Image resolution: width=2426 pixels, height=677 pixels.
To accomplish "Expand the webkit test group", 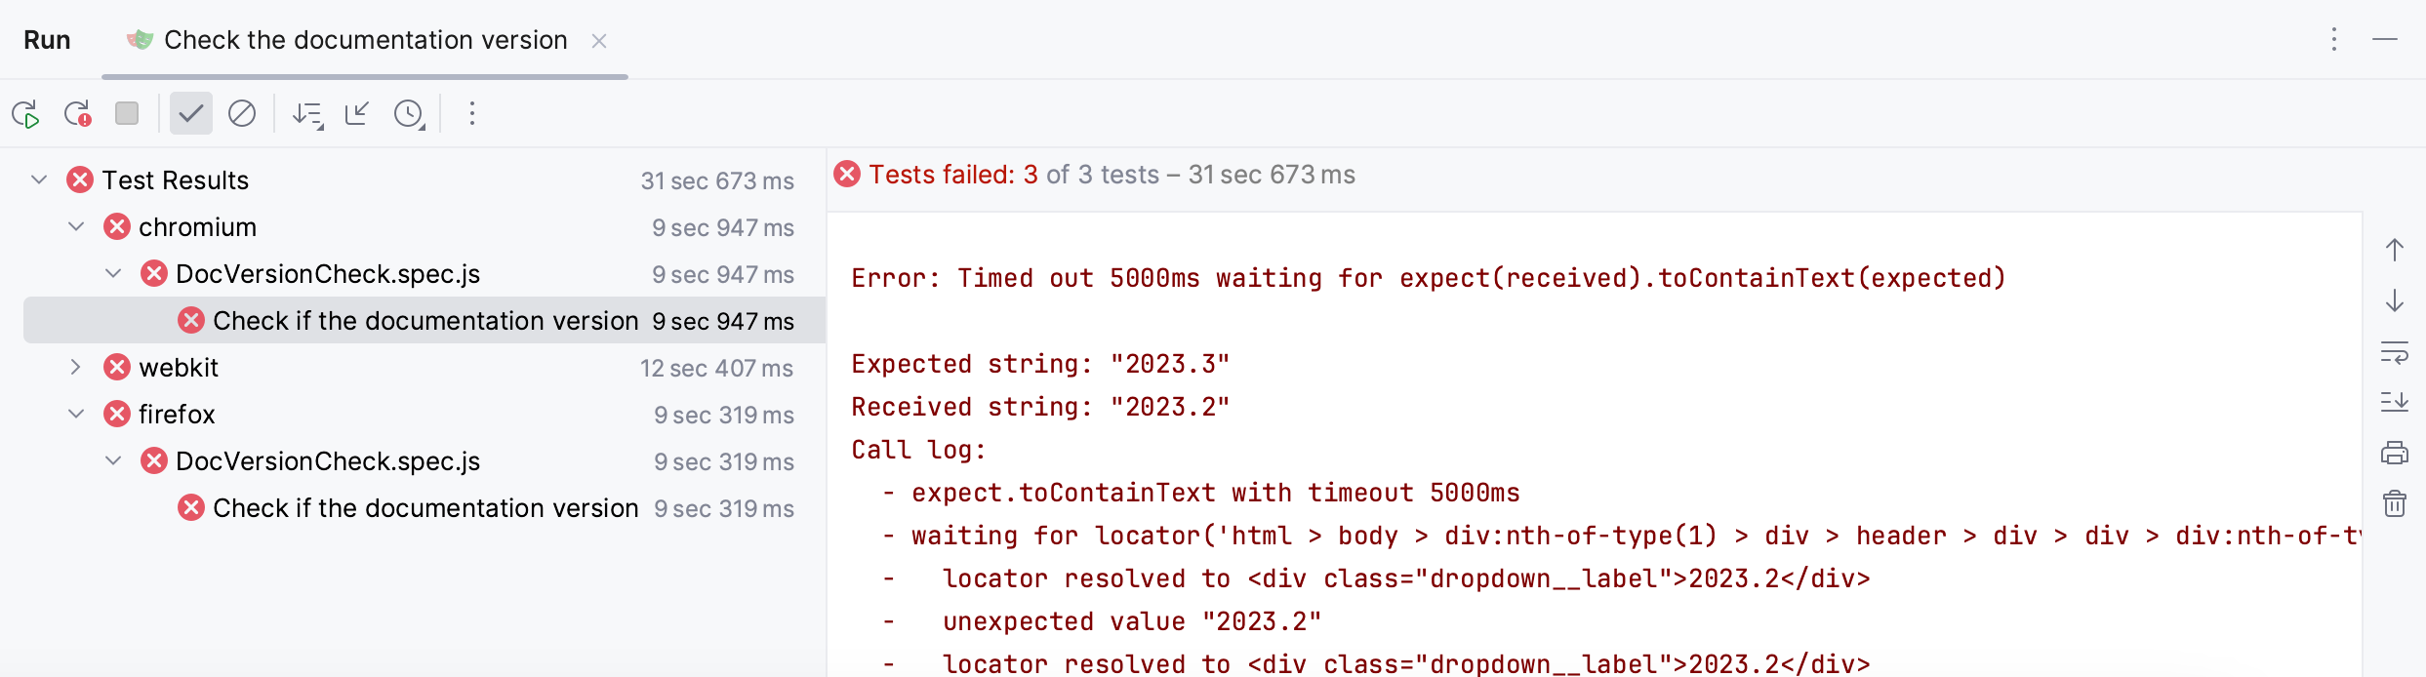I will pyautogui.click(x=76, y=368).
